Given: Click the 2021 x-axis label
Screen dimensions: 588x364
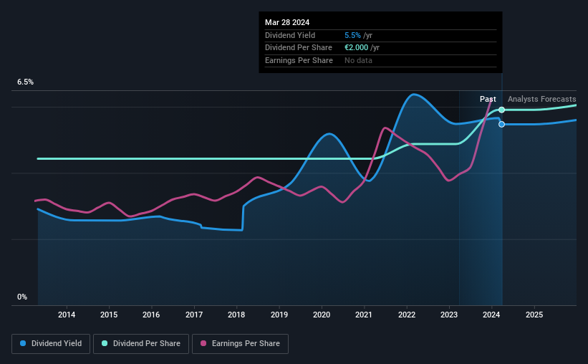Looking at the screenshot, I should coord(364,315).
